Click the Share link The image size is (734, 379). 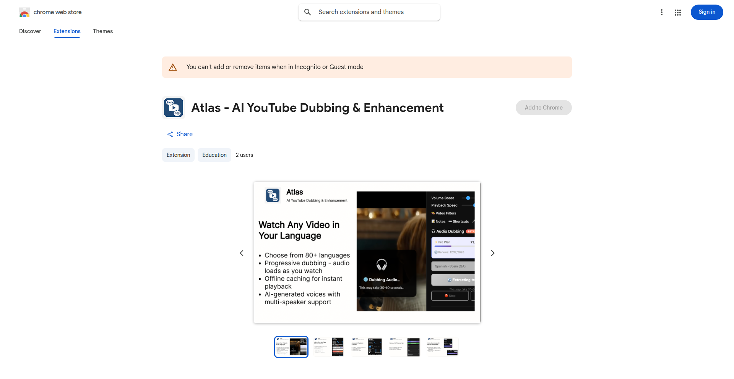(x=185, y=134)
